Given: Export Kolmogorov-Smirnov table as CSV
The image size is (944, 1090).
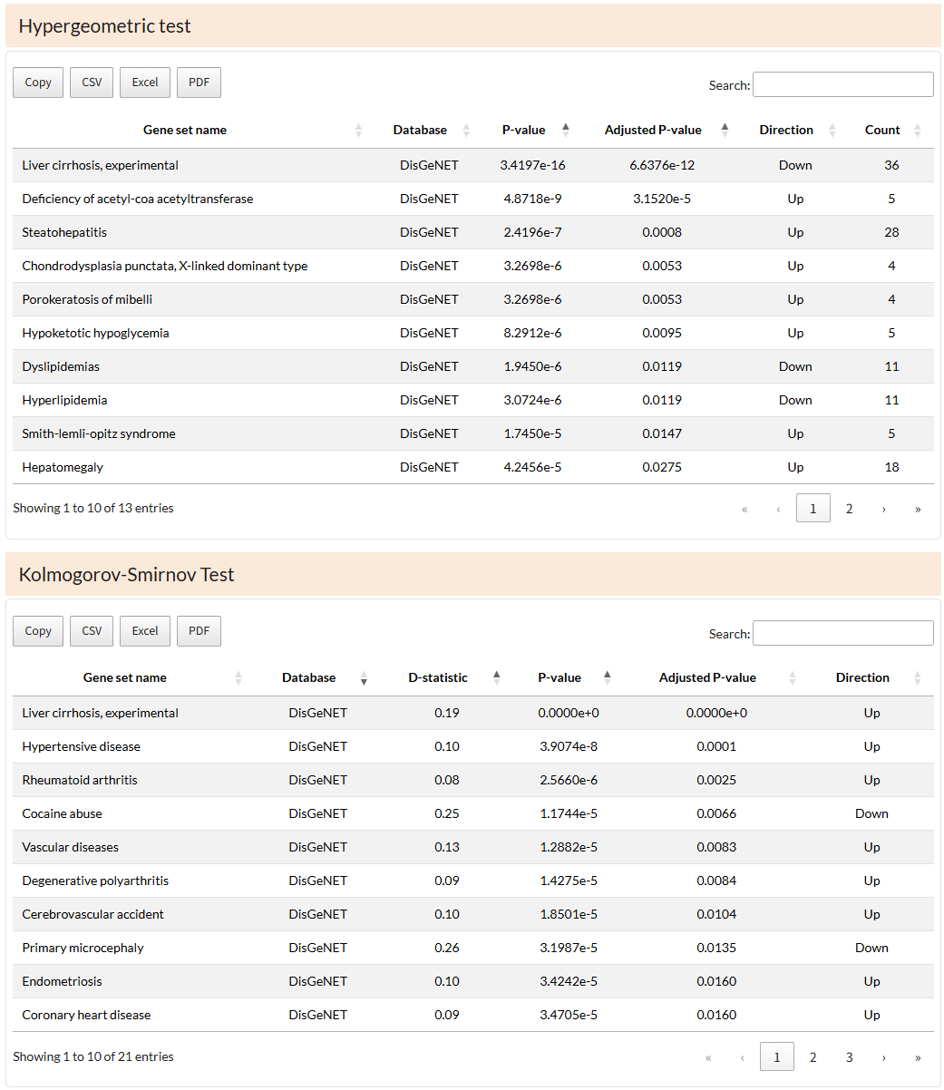Looking at the screenshot, I should [92, 631].
